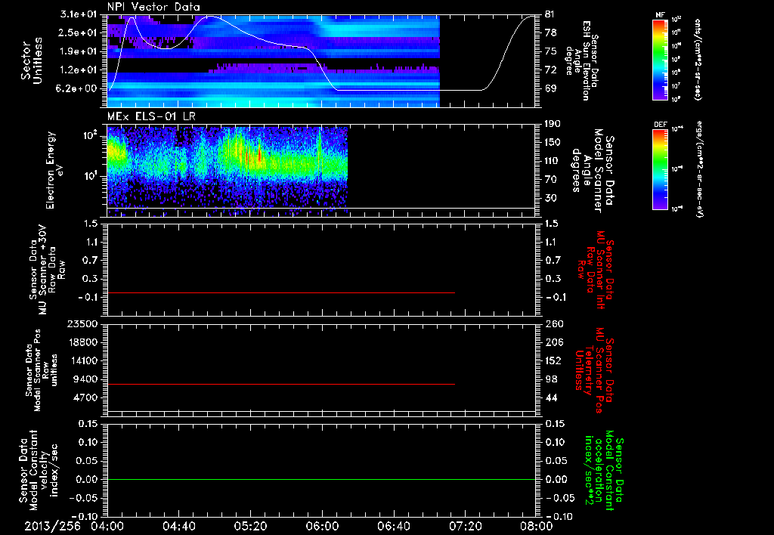This screenshot has height=535, width=774.
Task: Select the green "Model Constant acceleration" axis title
Action: 605,471
